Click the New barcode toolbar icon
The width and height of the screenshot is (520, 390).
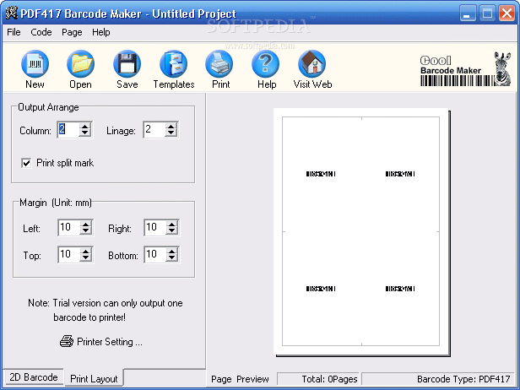(35, 63)
